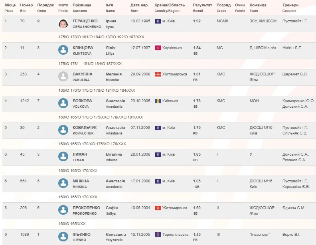Click Gerashchenko's attempts row 175/O 178/O
Screen dimensions: 316x245
pyautogui.click(x=101, y=37)
